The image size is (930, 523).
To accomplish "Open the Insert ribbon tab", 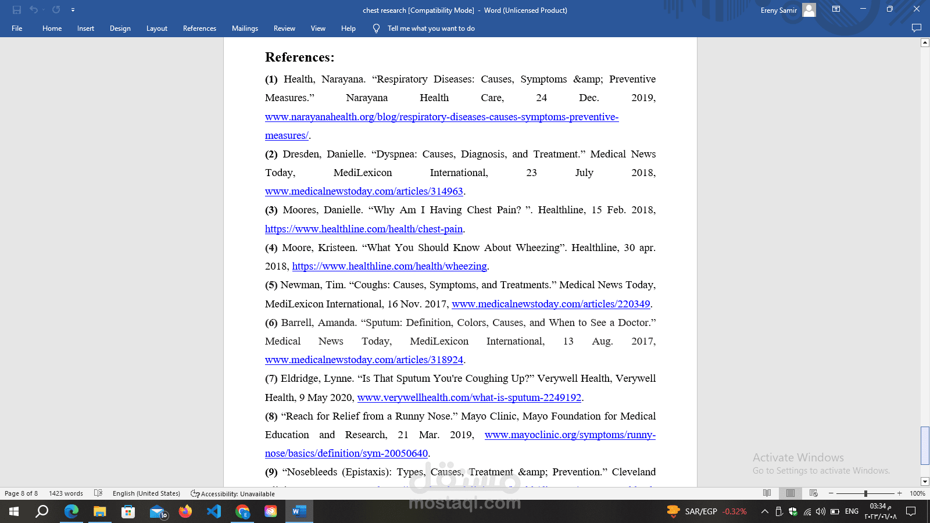I will [85, 28].
